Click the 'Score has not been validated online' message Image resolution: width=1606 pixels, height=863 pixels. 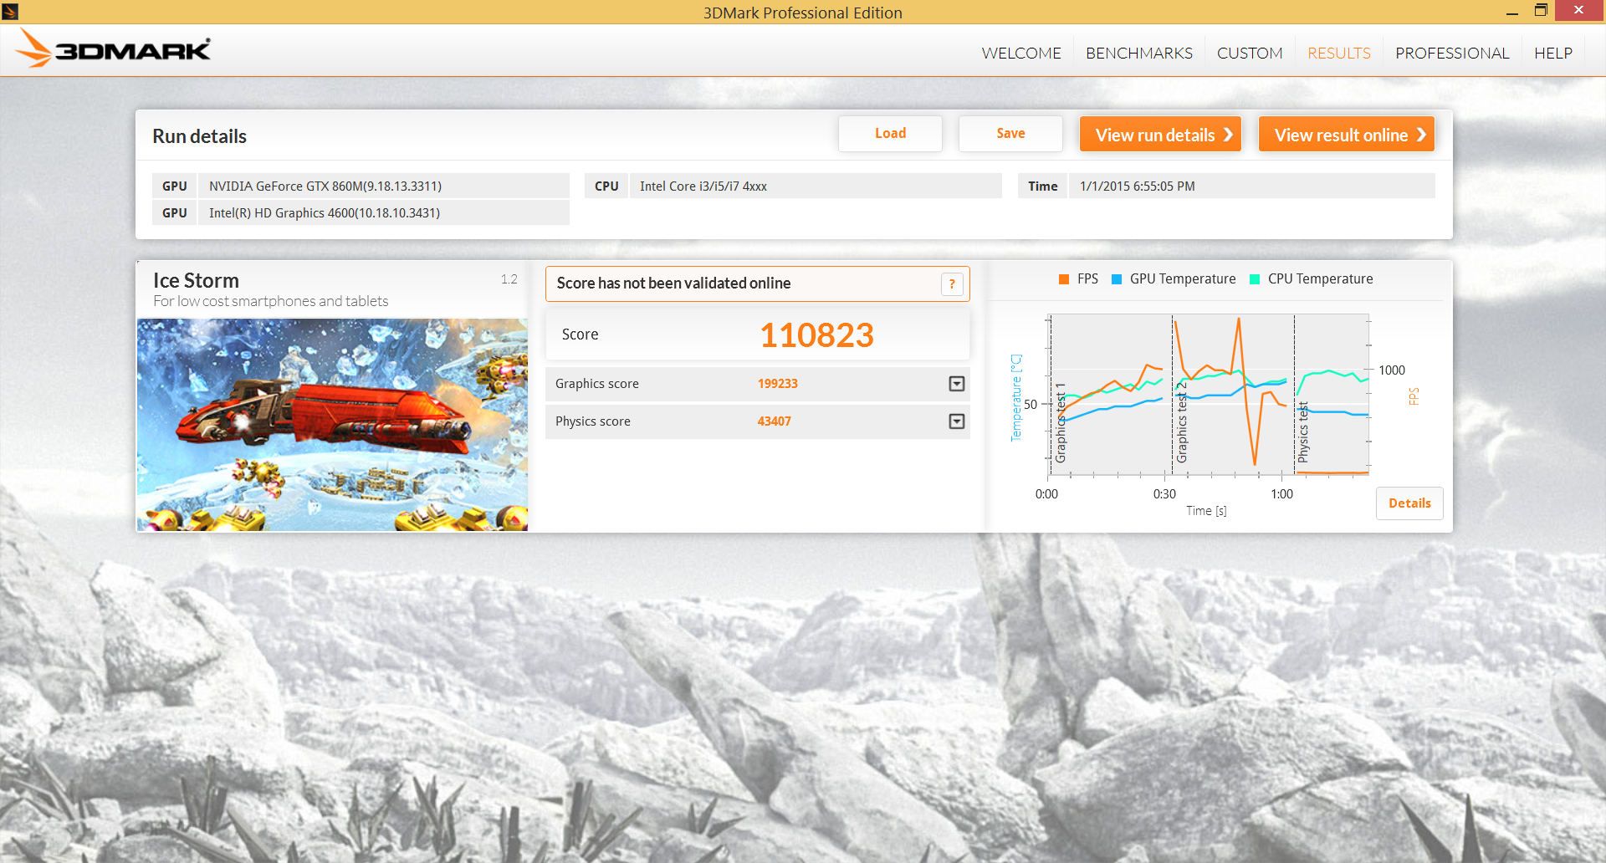pos(673,283)
